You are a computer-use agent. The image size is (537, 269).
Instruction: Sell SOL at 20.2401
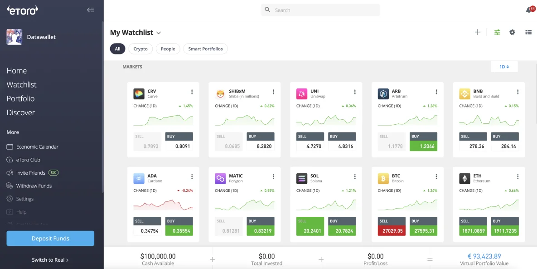(x=310, y=226)
